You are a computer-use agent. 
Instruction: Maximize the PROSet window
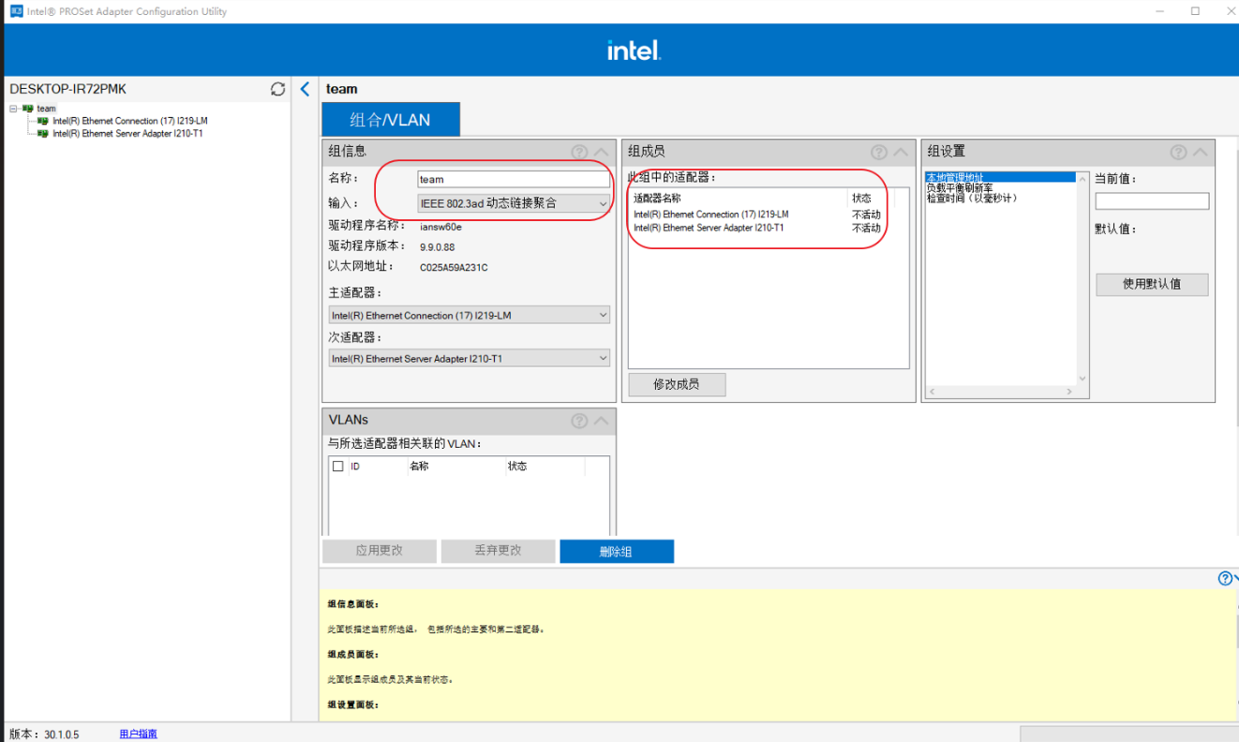1195,11
